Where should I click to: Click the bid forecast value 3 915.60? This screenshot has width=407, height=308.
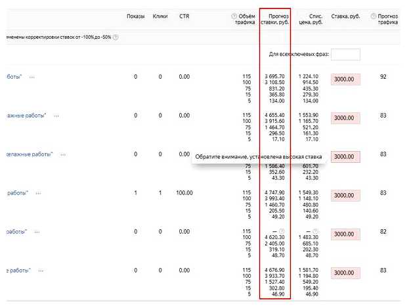coord(274,121)
